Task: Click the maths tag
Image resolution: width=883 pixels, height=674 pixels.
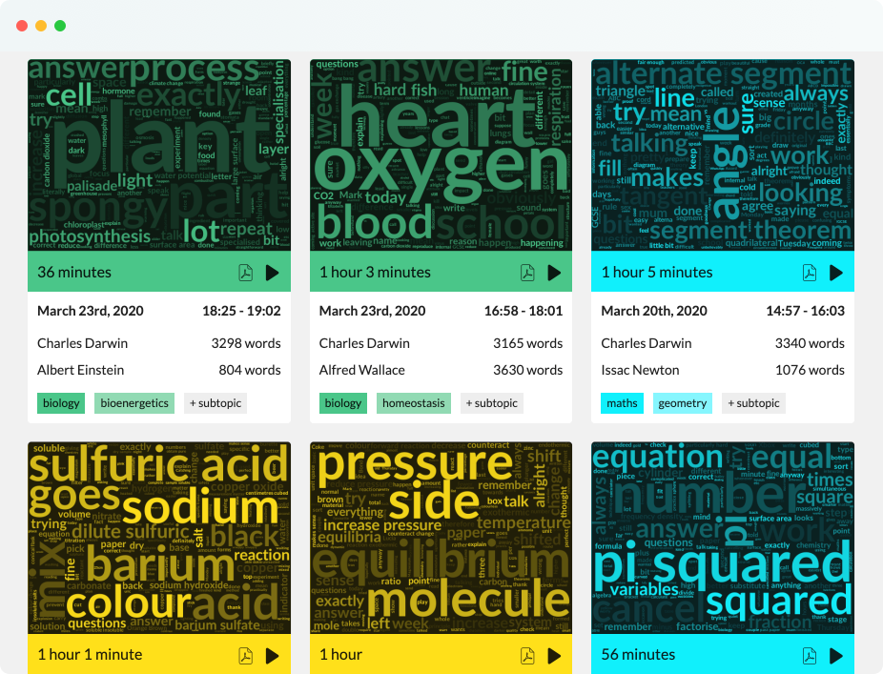Action: (x=623, y=403)
